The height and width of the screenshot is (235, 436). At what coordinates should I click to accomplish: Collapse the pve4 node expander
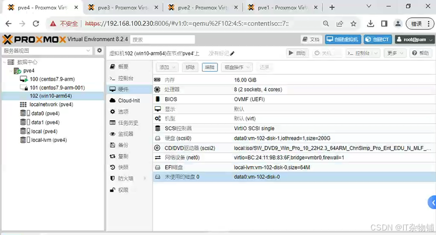(x=11, y=71)
